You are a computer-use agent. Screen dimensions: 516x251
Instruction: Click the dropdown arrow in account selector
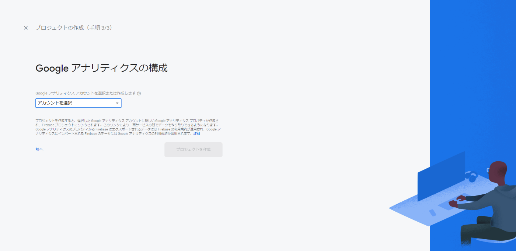click(117, 103)
